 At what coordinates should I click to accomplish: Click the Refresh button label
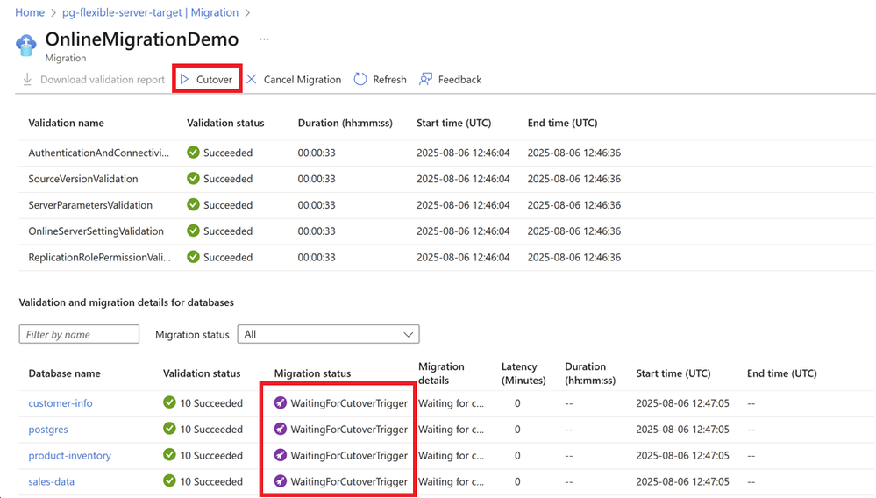point(389,79)
